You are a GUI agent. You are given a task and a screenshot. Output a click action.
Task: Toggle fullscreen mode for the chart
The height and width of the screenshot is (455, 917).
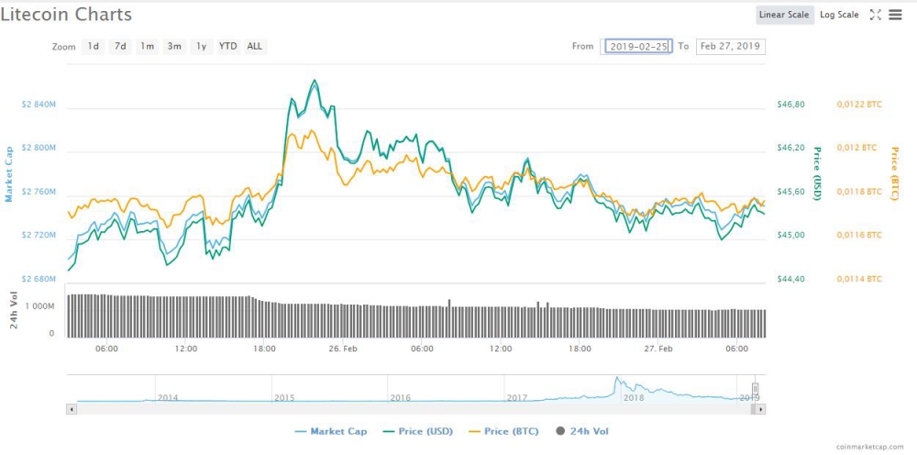875,15
